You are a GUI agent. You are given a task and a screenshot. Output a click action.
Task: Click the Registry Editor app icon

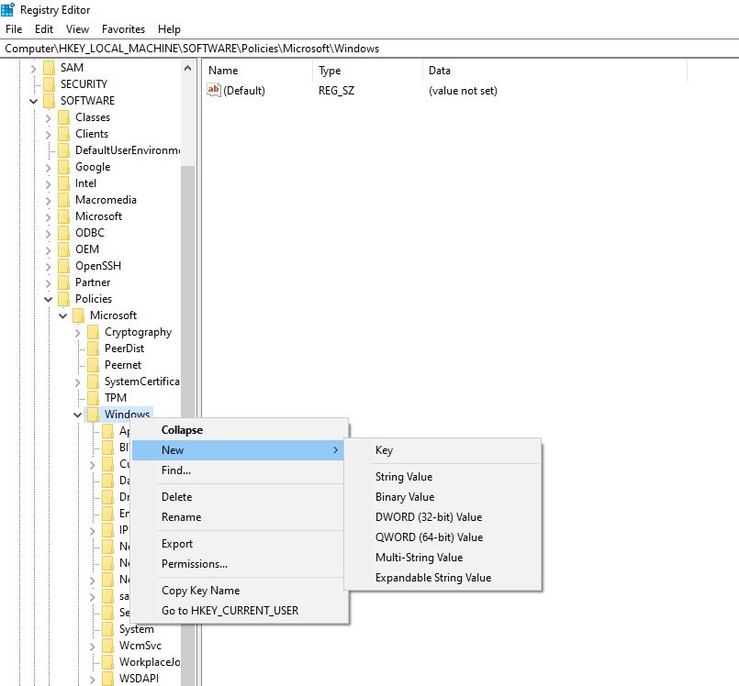pos(7,9)
